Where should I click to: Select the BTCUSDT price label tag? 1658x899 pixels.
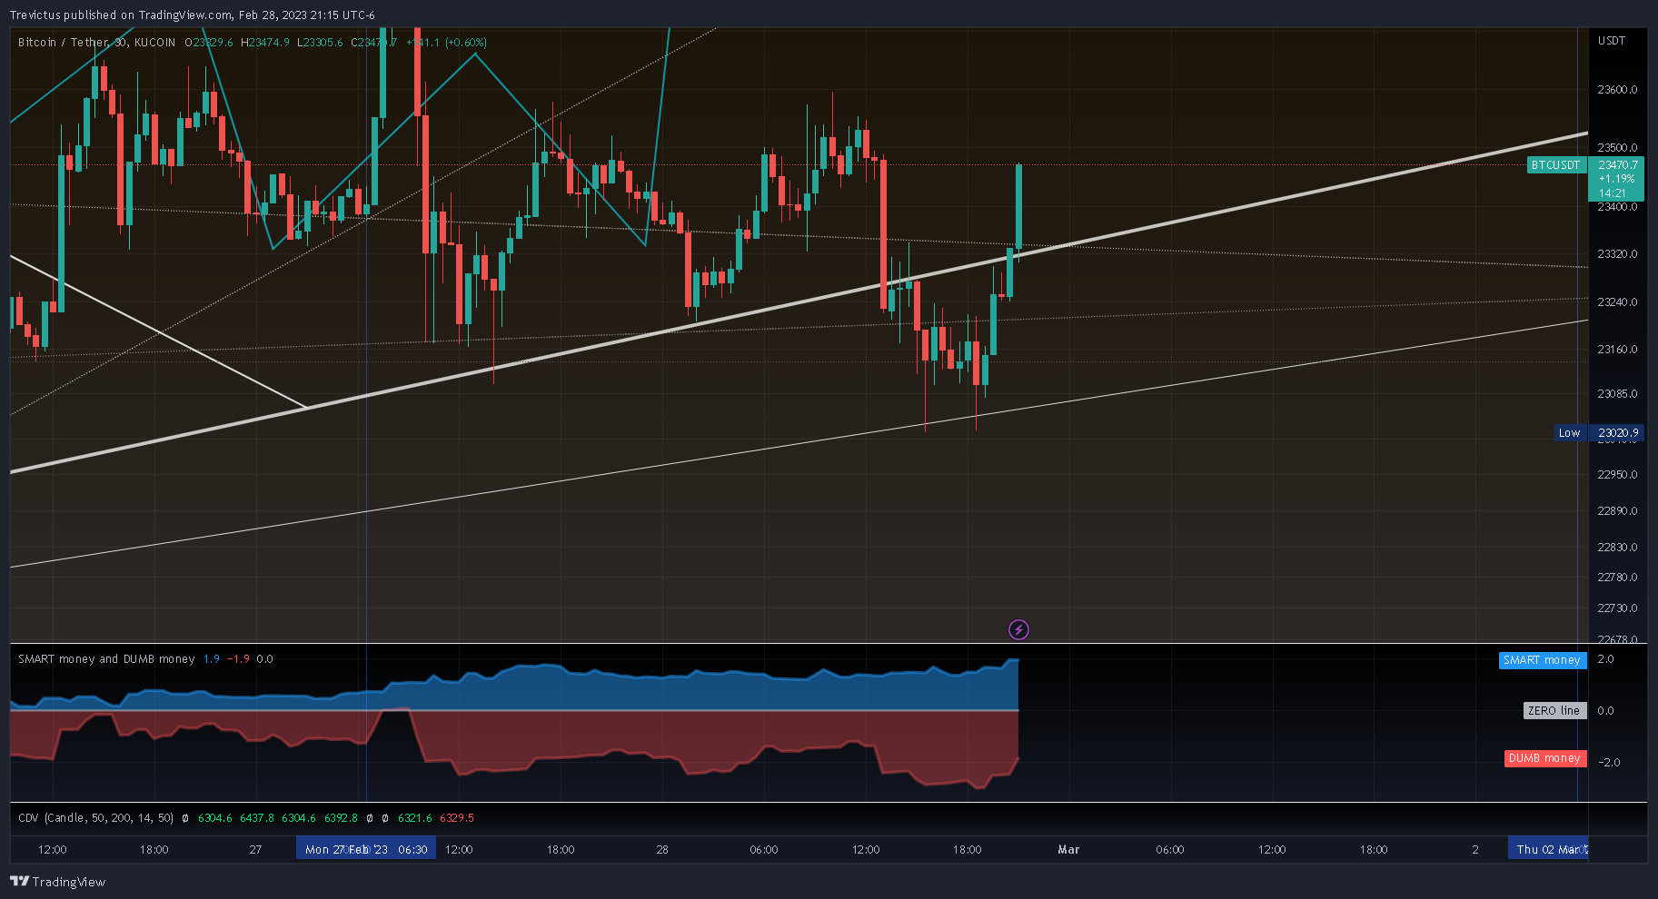coord(1555,165)
